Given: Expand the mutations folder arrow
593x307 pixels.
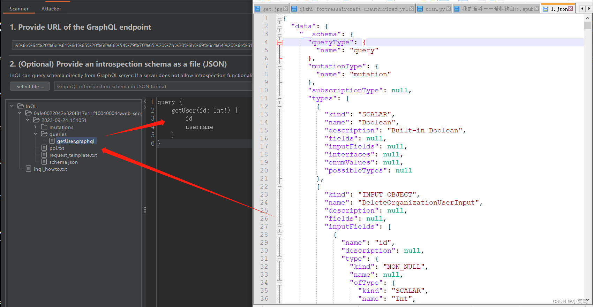Looking at the screenshot, I should (x=36, y=127).
